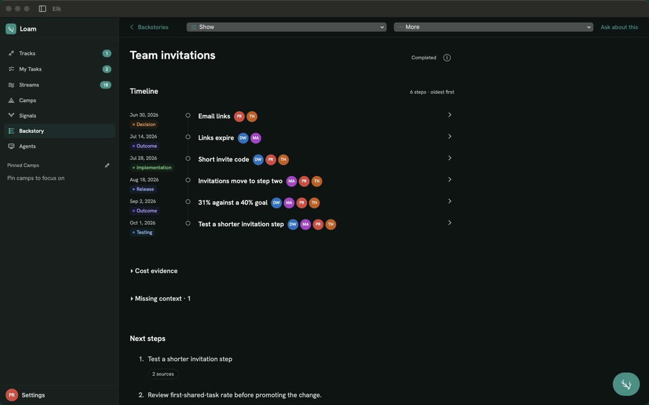Expand the Email links step chevron
The image size is (649, 405).
[450, 115]
